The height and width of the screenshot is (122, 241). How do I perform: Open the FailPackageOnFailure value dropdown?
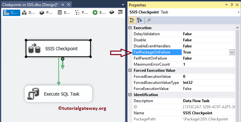click(x=232, y=52)
